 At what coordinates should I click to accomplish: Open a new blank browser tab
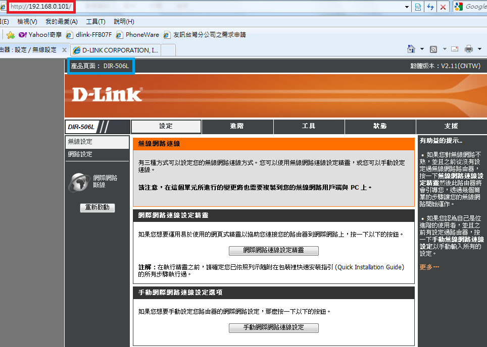pyautogui.click(x=168, y=50)
